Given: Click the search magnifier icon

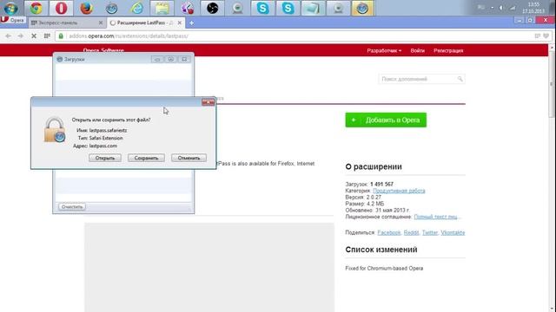Looking at the screenshot, I should [x=460, y=79].
